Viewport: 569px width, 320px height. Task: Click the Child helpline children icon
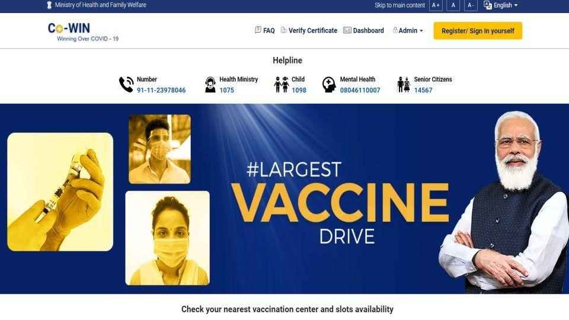coord(282,85)
